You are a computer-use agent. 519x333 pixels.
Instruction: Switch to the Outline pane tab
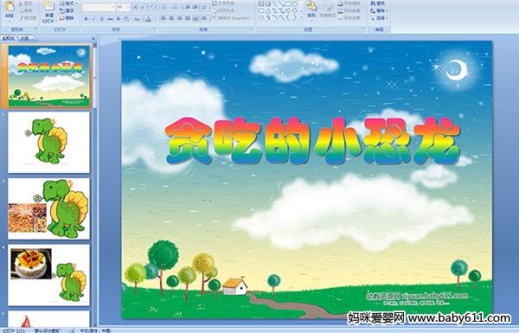pyautogui.click(x=25, y=38)
